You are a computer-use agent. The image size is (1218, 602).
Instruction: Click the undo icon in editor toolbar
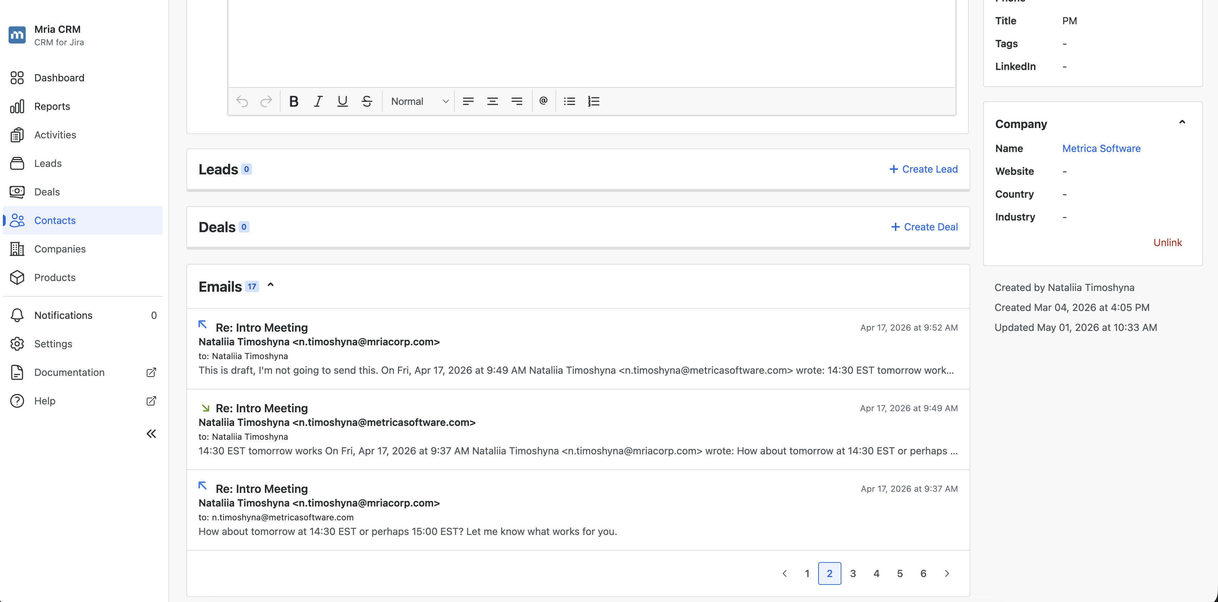click(x=242, y=101)
